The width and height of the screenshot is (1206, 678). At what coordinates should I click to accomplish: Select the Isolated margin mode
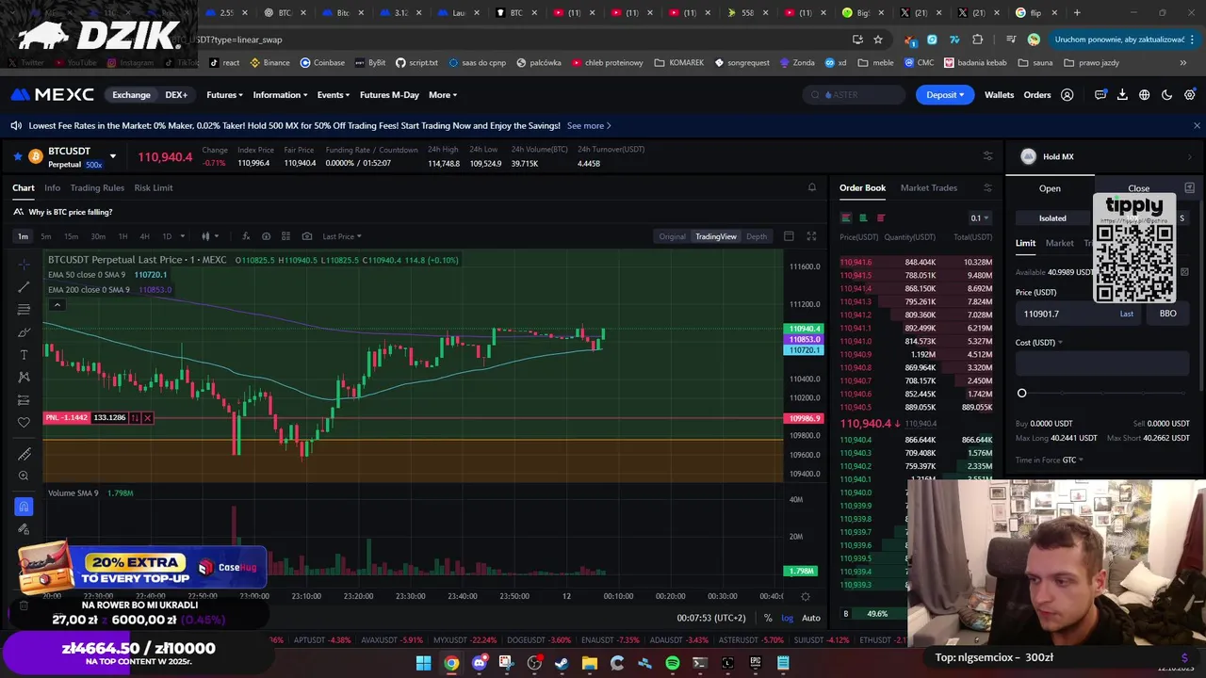(1052, 218)
